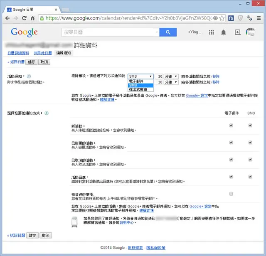Open the fb extension icon

[x=231, y=18]
